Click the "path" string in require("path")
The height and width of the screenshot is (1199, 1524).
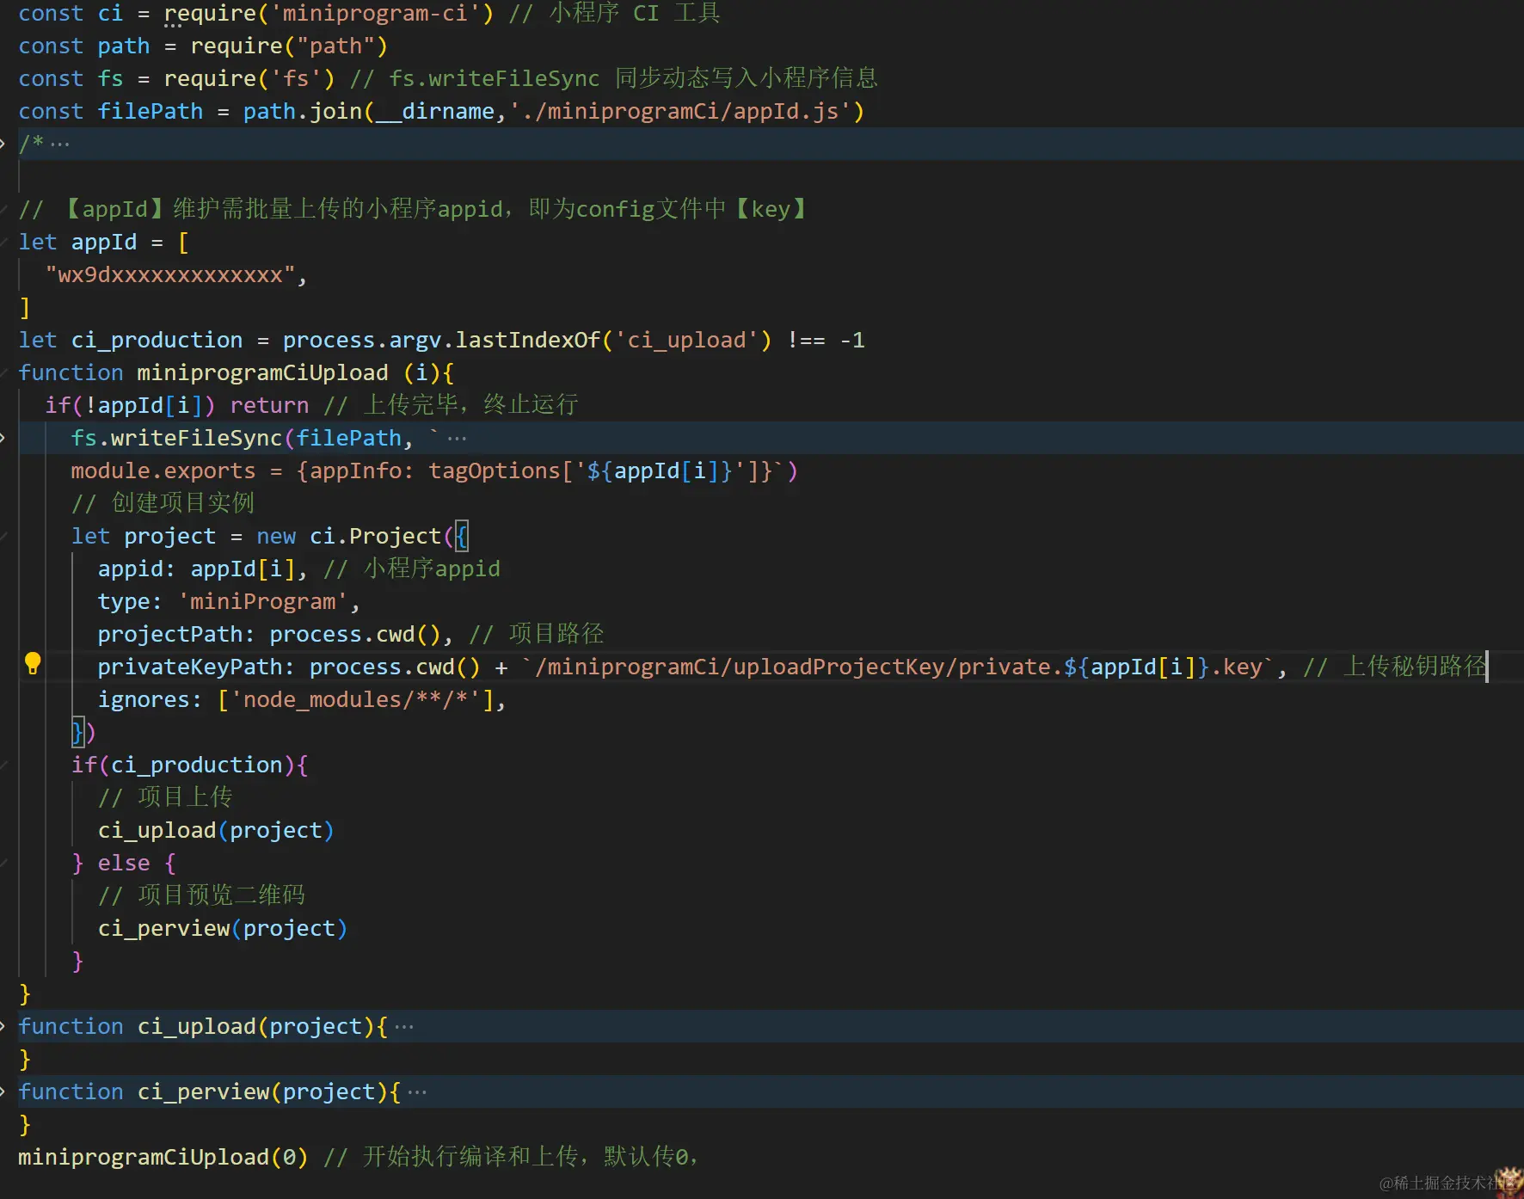tap(335, 46)
